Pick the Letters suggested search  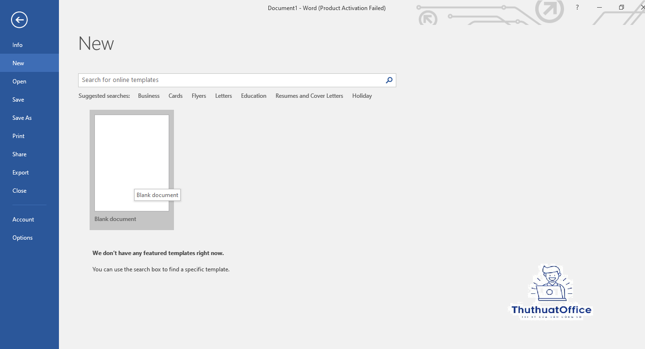coord(223,96)
